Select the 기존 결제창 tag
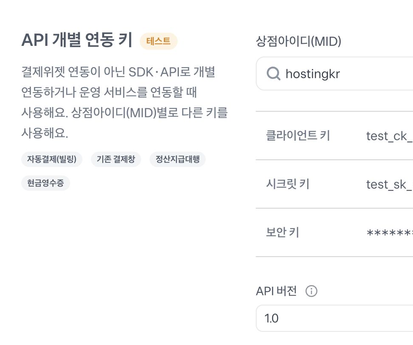The image size is (413, 345). click(116, 159)
